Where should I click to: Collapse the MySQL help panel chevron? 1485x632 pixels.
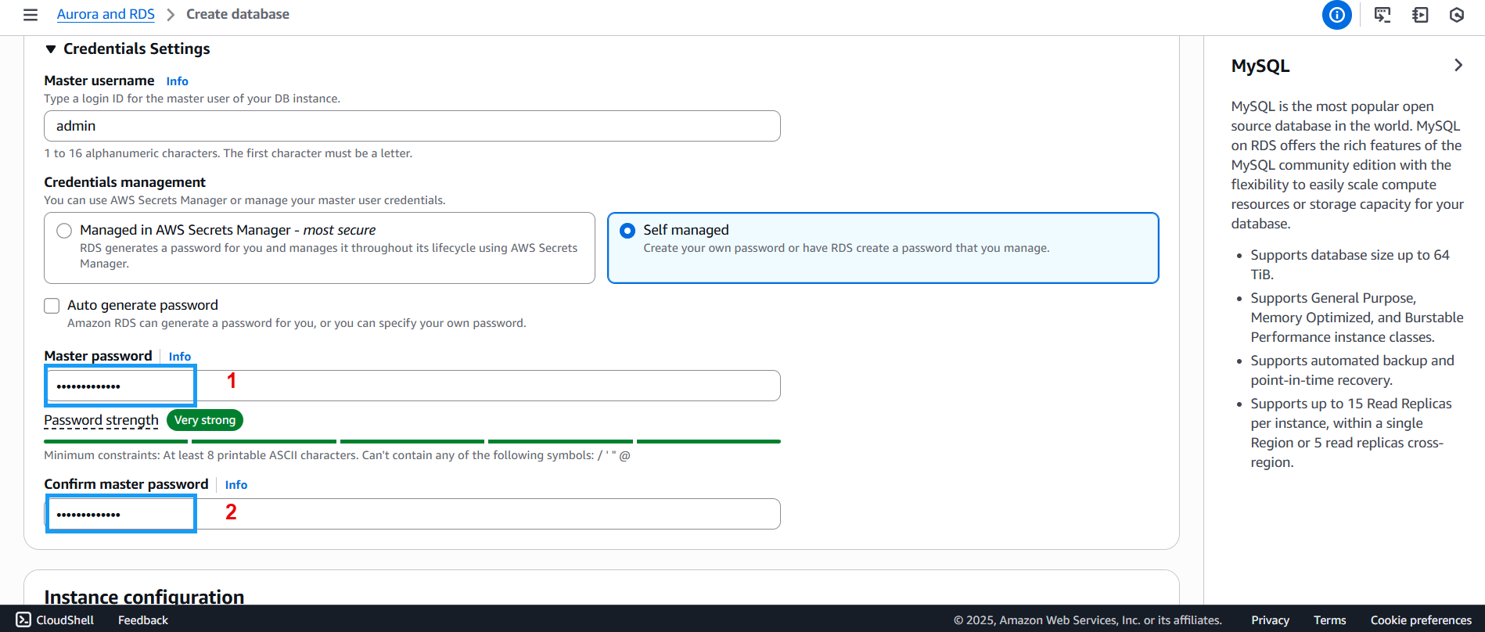(1458, 65)
